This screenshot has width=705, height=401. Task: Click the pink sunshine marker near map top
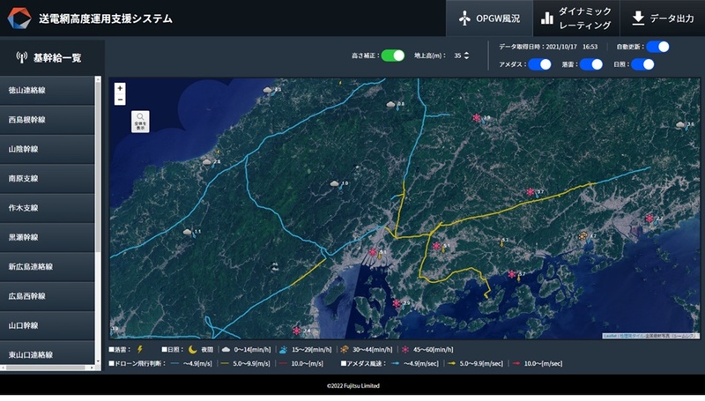pos(477,117)
